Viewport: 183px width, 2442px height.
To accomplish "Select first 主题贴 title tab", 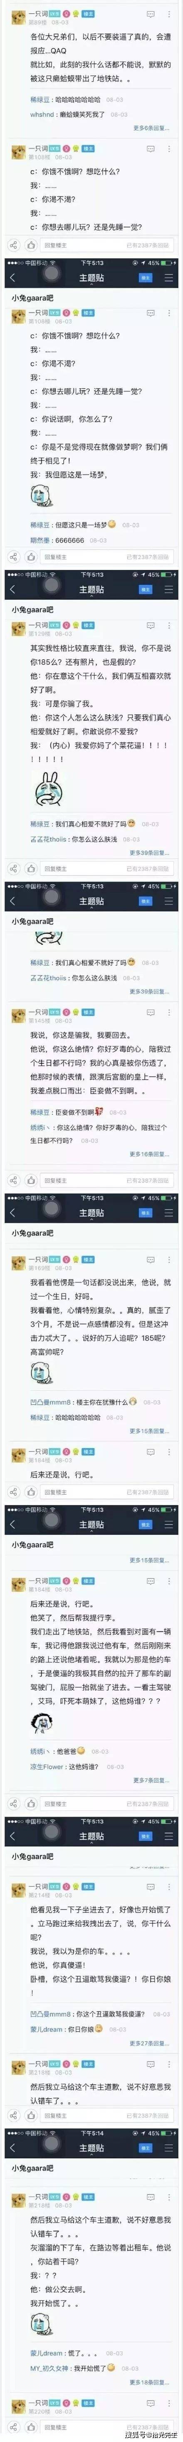I will point(91,278).
